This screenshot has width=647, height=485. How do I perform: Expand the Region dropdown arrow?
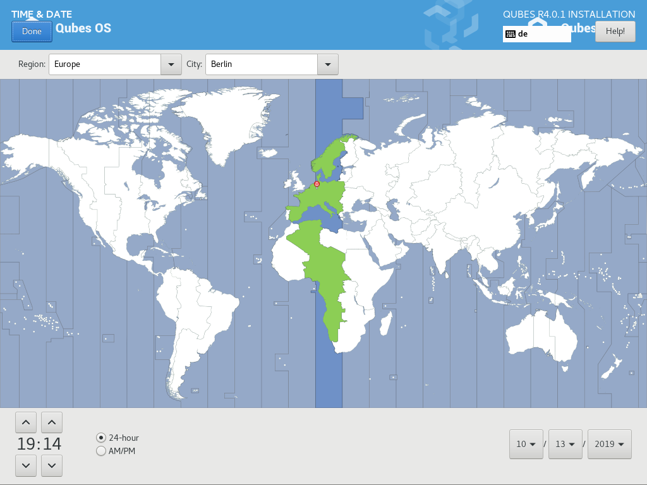[x=171, y=64]
